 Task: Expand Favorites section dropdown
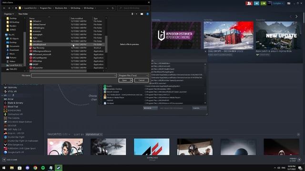(x=70, y=134)
